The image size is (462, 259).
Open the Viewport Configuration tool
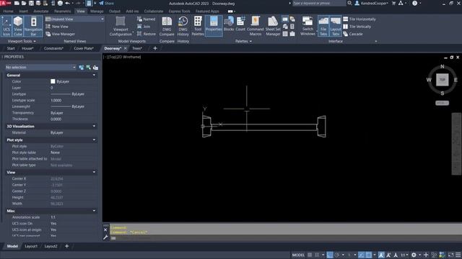(121, 26)
